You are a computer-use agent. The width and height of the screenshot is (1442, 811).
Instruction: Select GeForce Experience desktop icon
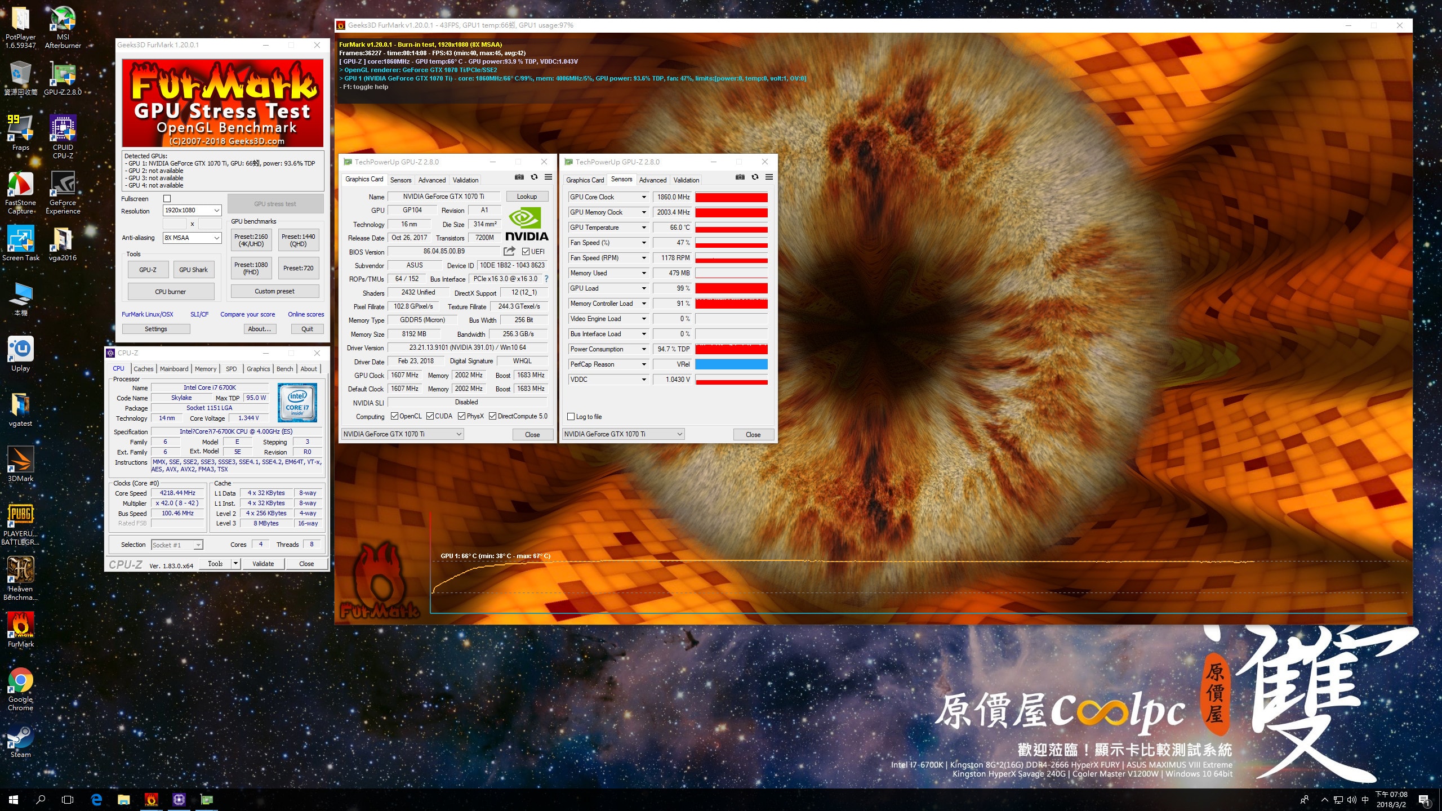[63, 192]
